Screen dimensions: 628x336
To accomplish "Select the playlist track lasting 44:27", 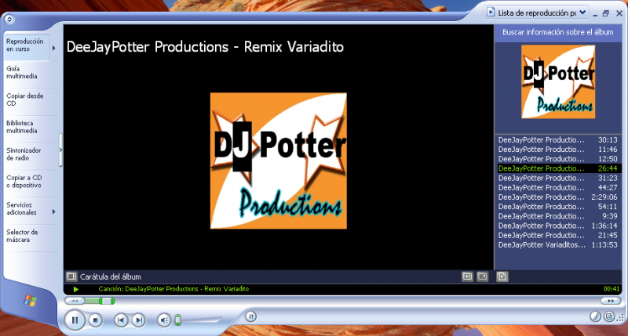I will click(558, 188).
